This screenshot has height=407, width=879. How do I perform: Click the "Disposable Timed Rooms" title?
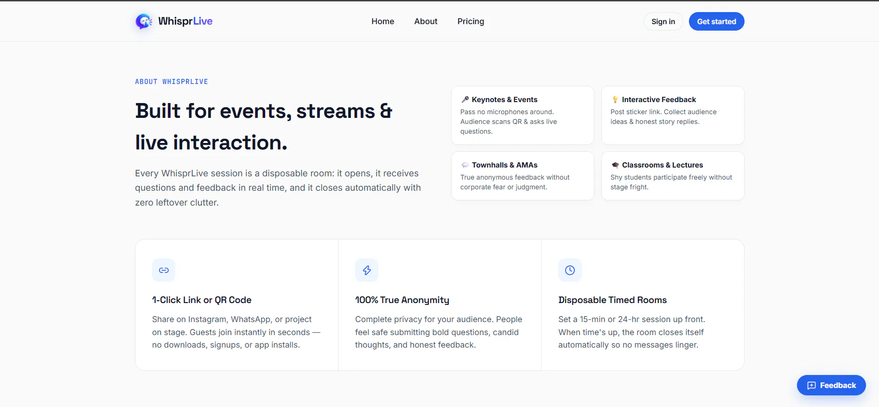pos(612,300)
